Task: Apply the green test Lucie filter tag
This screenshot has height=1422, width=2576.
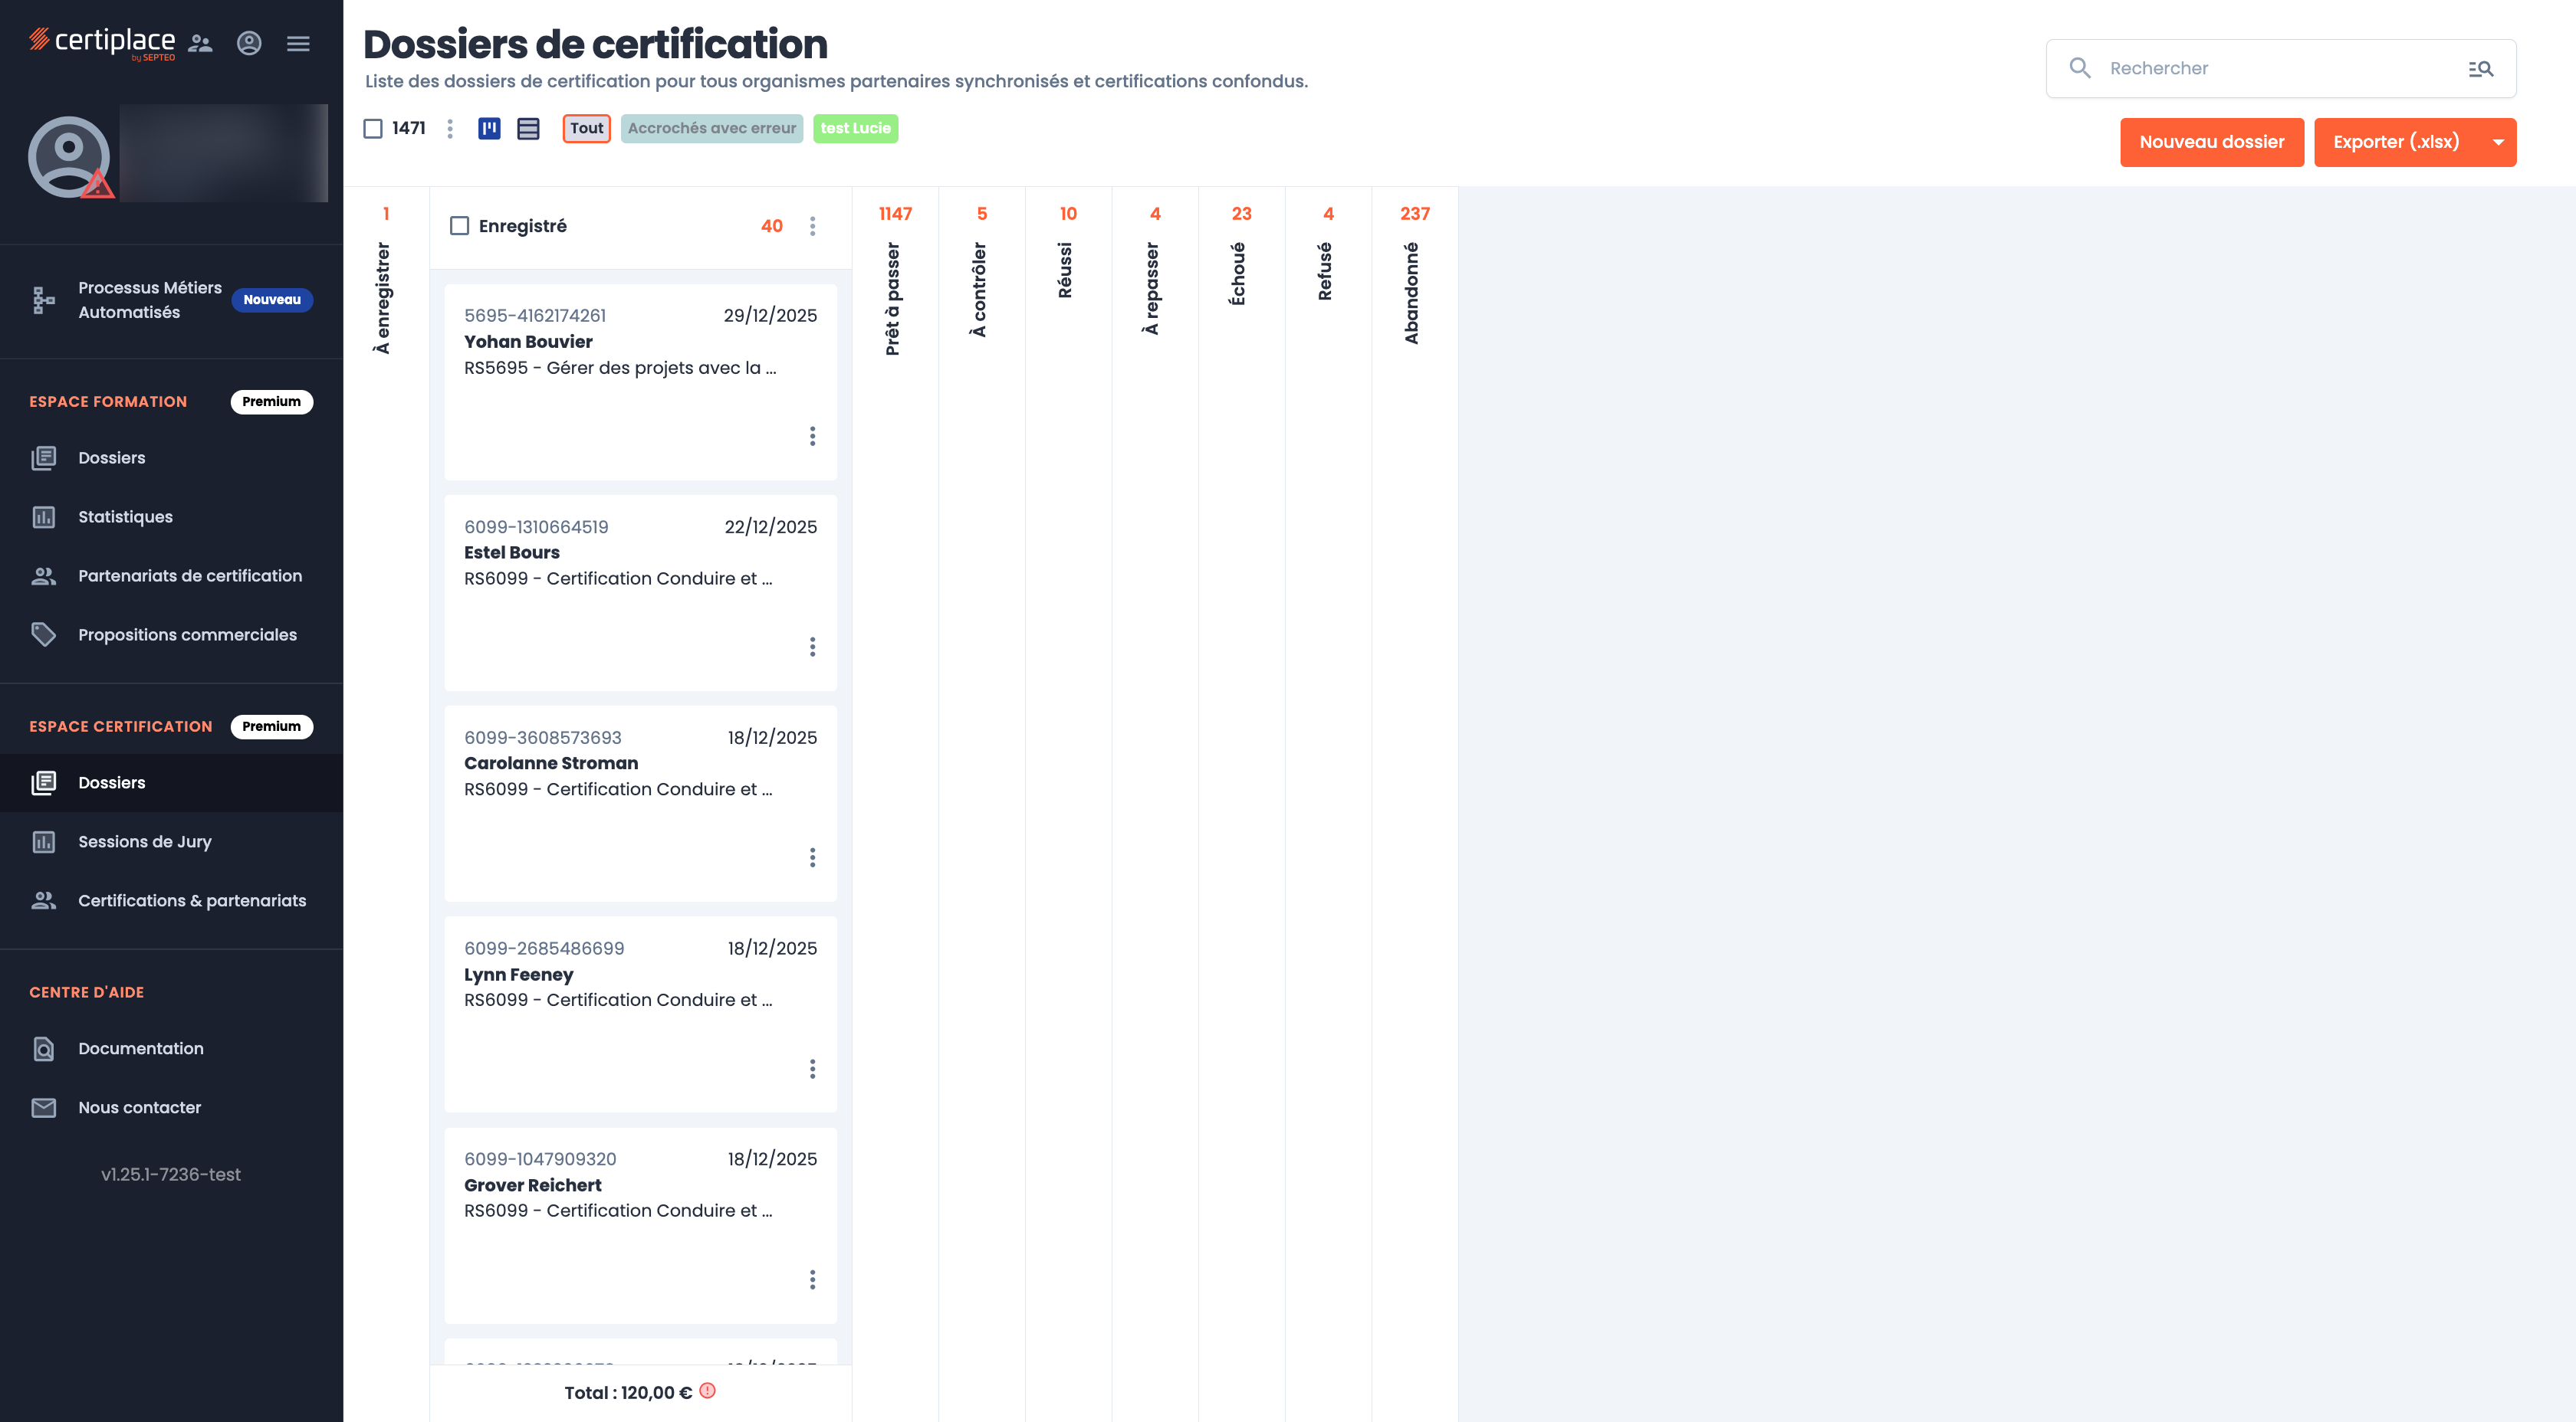Action: [x=855, y=128]
